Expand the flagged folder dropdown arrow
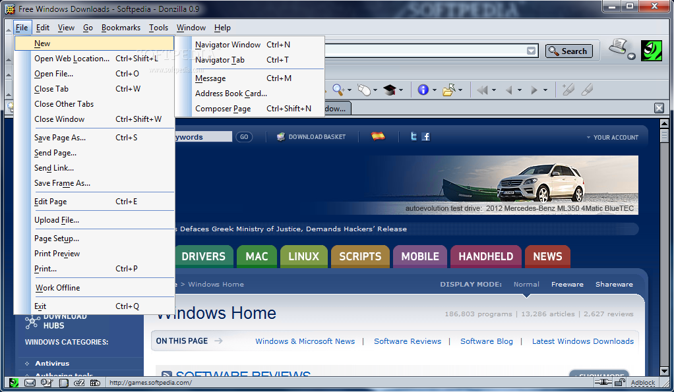 click(460, 90)
